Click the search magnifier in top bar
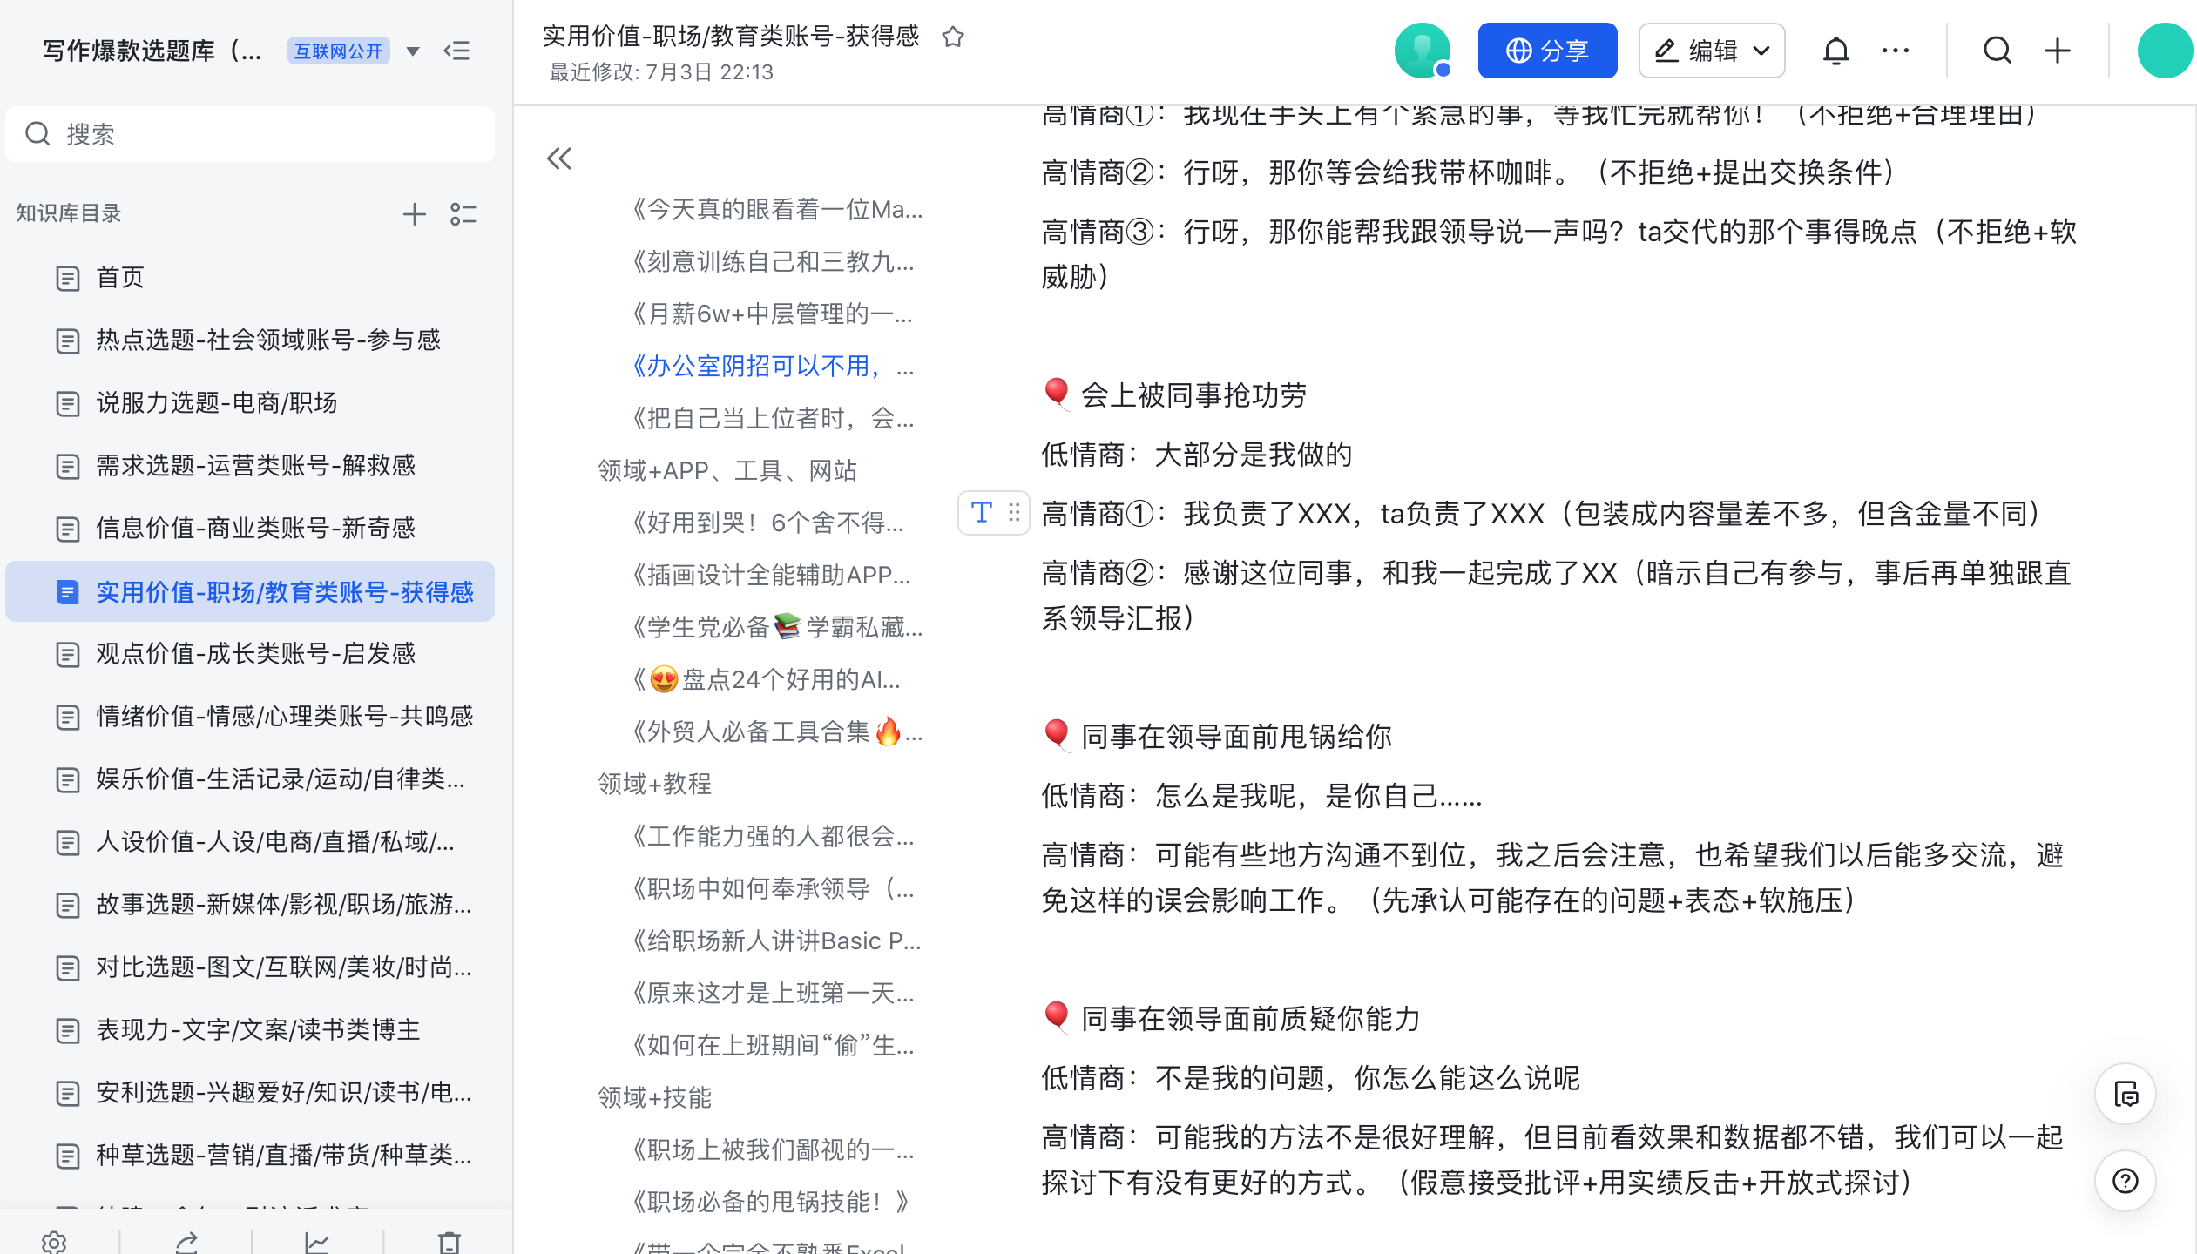Viewport: 2197px width, 1254px height. click(1997, 51)
